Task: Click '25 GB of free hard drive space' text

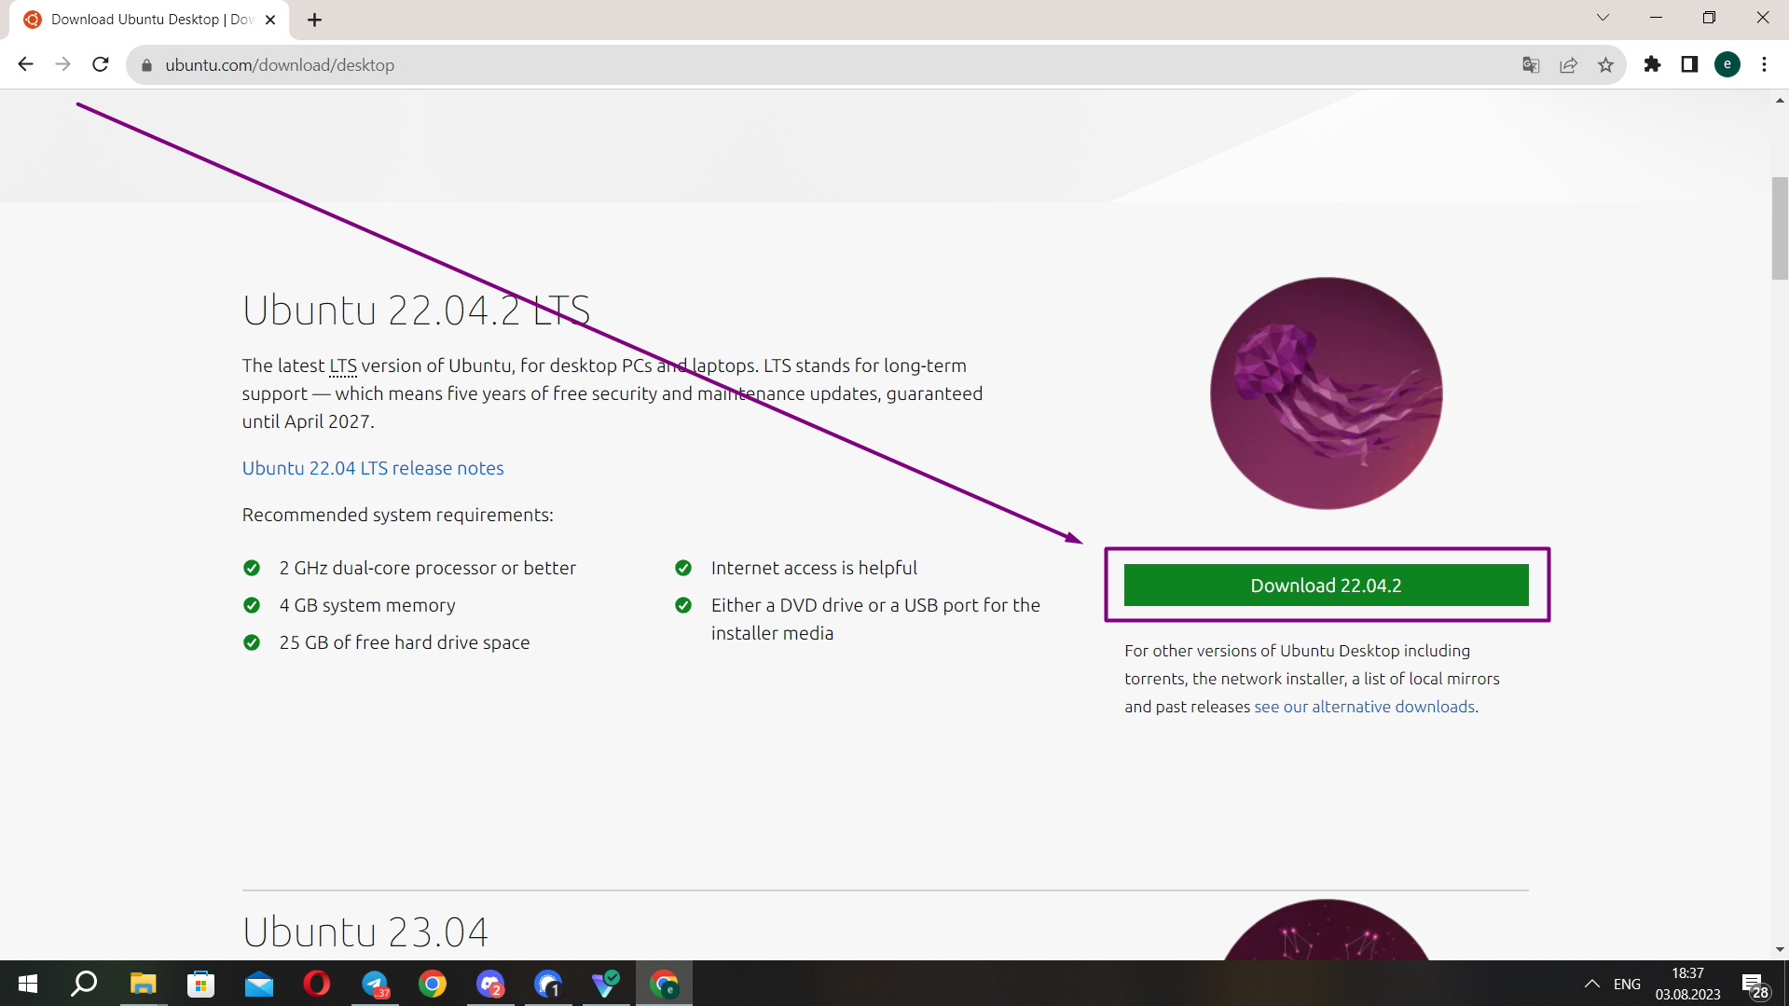Action: (x=405, y=642)
